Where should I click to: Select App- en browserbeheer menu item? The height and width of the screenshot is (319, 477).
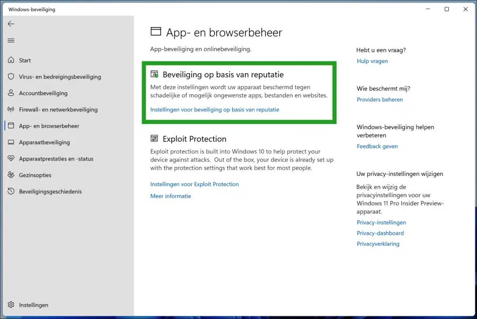pyautogui.click(x=49, y=126)
